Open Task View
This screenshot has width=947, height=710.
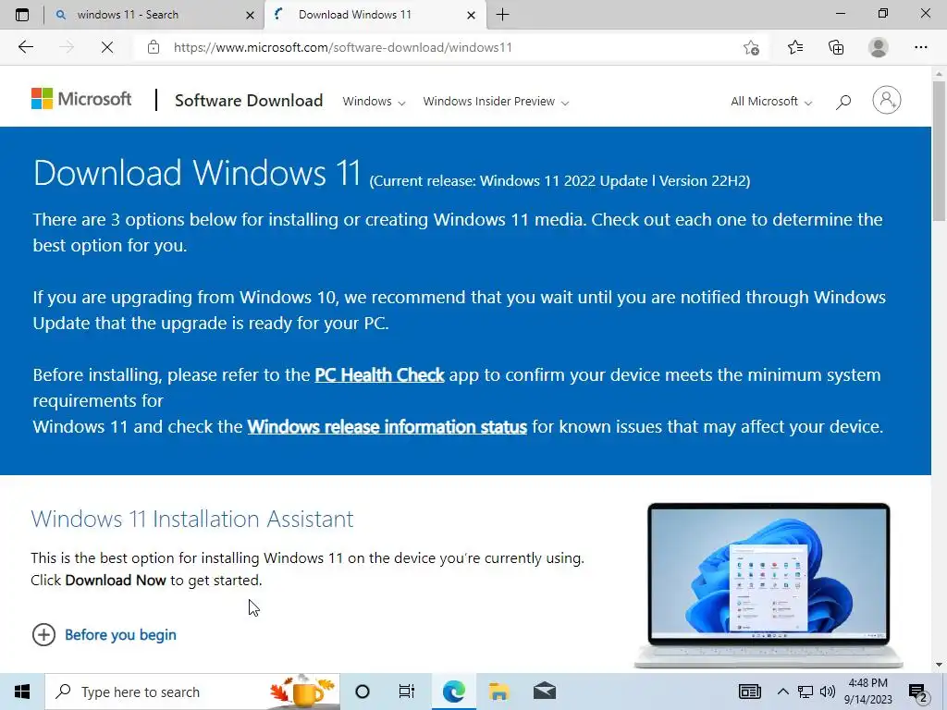click(407, 692)
